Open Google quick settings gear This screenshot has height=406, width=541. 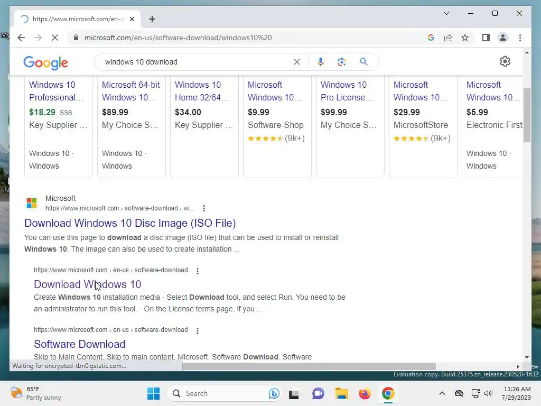[x=505, y=61]
